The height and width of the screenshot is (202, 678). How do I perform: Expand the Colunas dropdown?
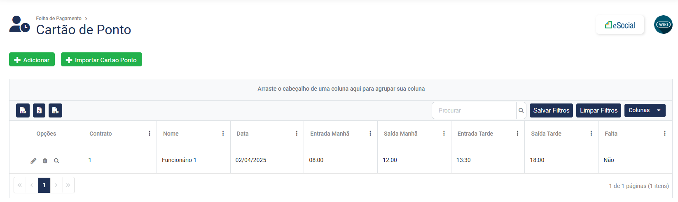(645, 110)
